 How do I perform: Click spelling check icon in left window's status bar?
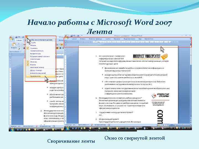(x=37, y=126)
